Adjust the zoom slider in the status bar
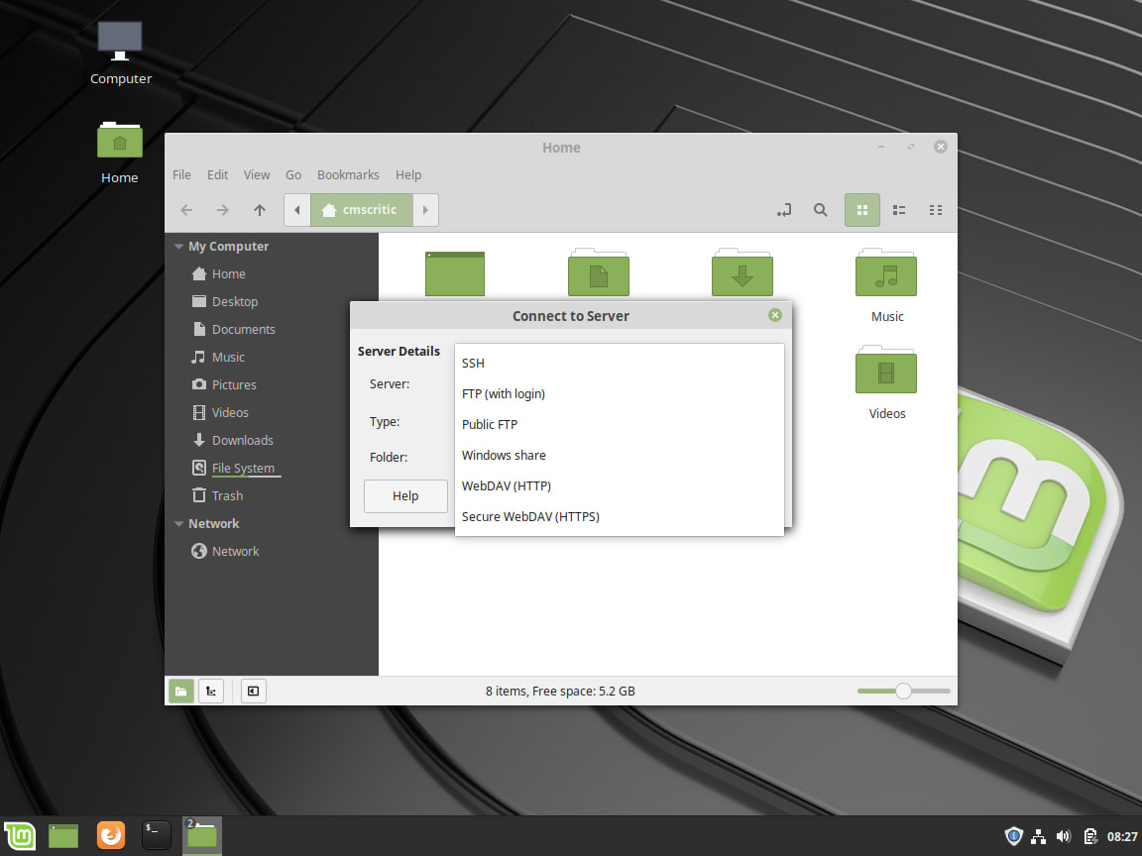This screenshot has width=1142, height=856. click(x=903, y=691)
